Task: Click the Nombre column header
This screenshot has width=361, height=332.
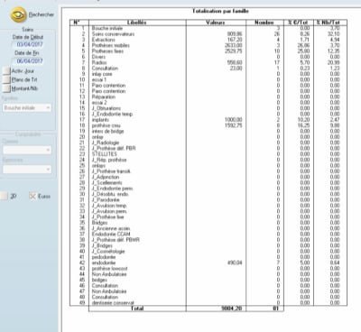Action: pos(264,23)
